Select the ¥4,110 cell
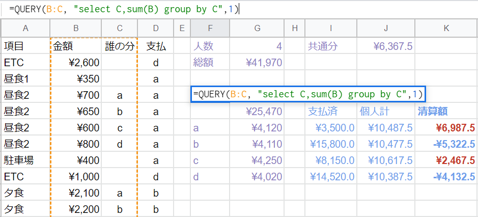This screenshot has height=217, width=478. (257, 144)
